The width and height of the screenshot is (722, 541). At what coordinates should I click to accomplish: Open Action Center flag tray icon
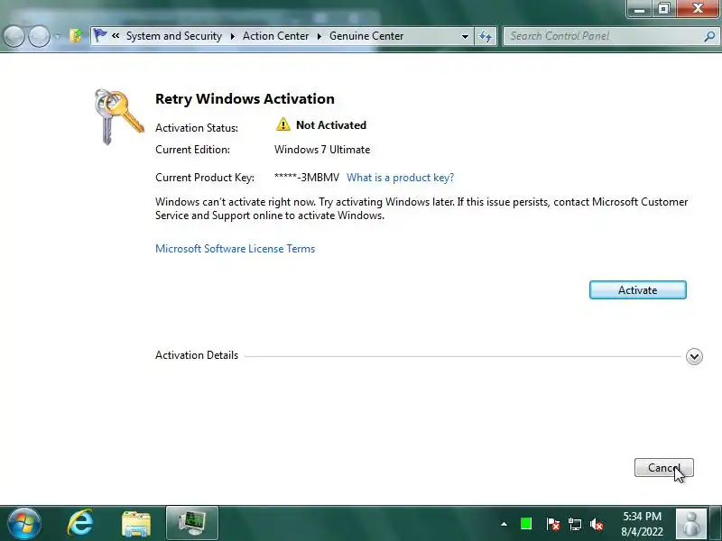coord(552,524)
